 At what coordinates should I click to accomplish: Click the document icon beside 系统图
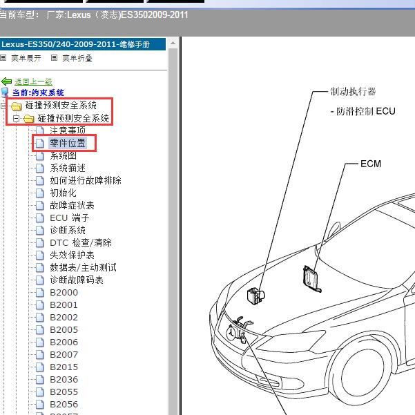coord(39,155)
